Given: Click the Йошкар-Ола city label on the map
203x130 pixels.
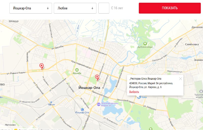Looking at the screenshot, I should coord(89,88).
